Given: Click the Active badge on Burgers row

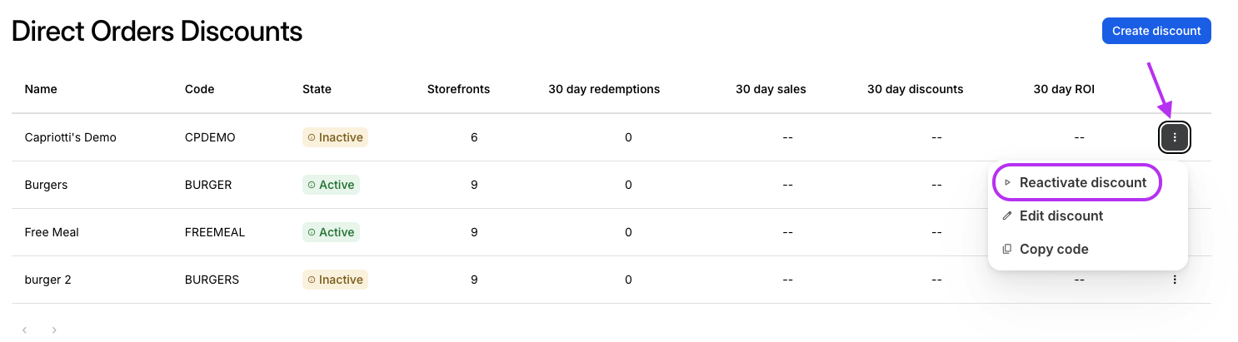Looking at the screenshot, I should pos(331,185).
